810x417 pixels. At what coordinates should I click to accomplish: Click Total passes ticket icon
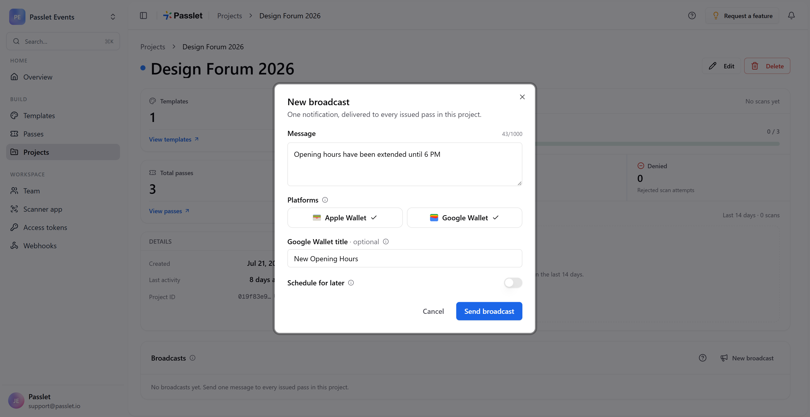pos(153,173)
